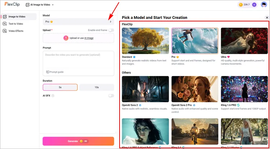This screenshot has height=149, width=270.
Task: Toggle the AI SFX switch
Action: 111,96
